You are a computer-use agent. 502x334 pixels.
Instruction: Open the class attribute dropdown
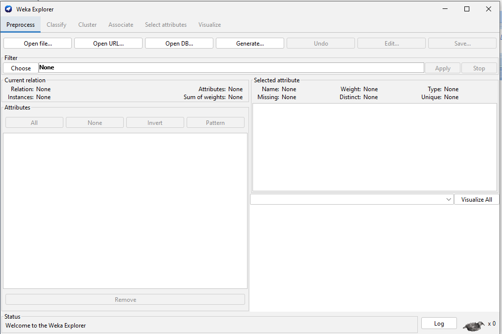click(x=352, y=199)
